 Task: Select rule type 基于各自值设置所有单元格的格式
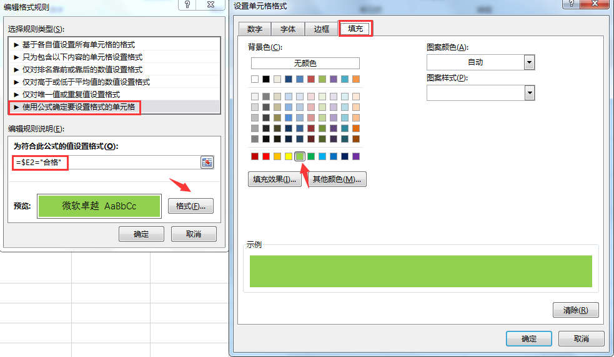(x=114, y=44)
